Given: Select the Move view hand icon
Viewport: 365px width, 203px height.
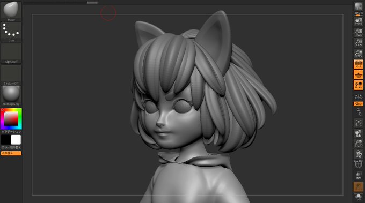Looking at the screenshot, I should pyautogui.click(x=359, y=133).
